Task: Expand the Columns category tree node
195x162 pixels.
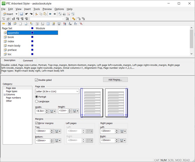Action: pos(5,95)
